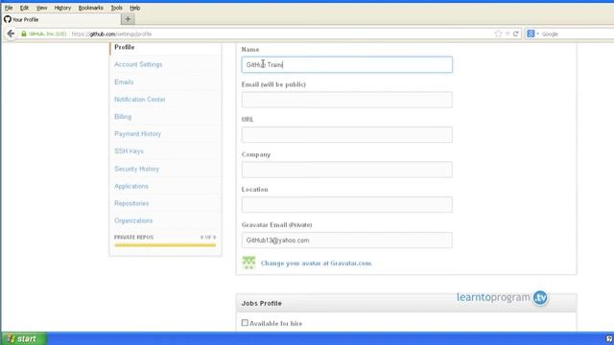
Task: Reload the page using the refresh icon
Action: coord(516,34)
